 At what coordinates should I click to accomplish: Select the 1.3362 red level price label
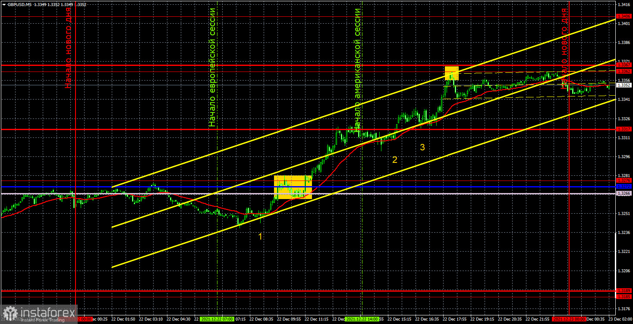pos(624,71)
